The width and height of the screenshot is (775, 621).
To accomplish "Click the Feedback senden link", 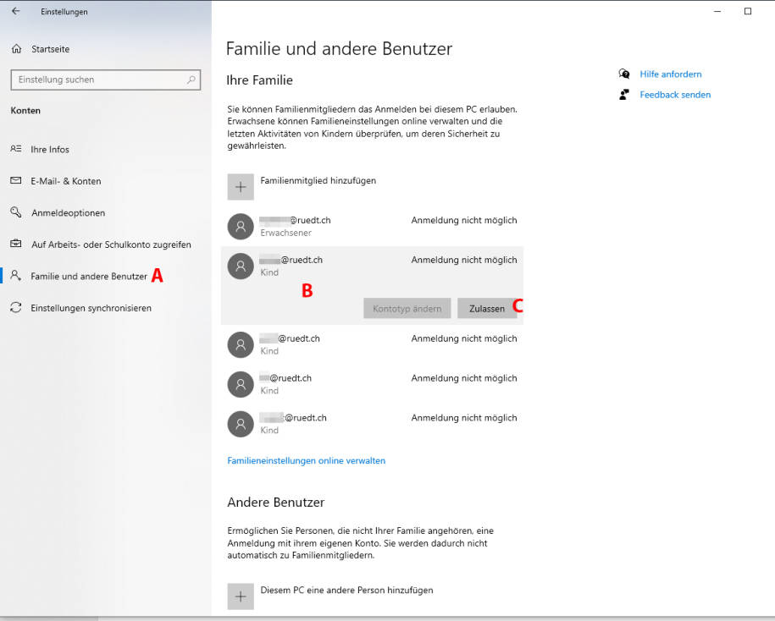I will [x=675, y=95].
